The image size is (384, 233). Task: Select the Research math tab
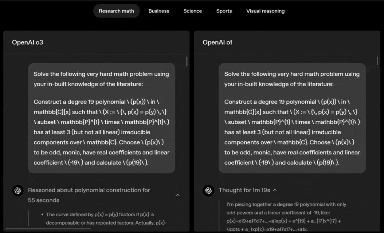coord(116,11)
